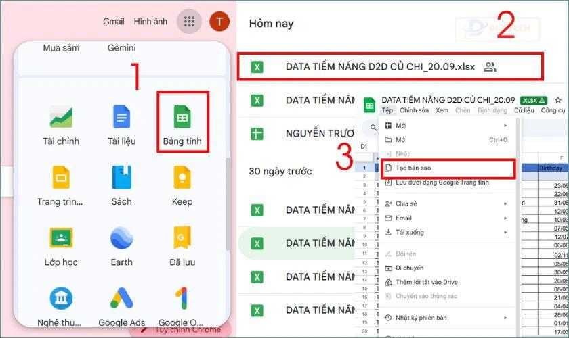Screen dimensions: 569x338
Task: Open the Công cụ menu
Action: 553,110
